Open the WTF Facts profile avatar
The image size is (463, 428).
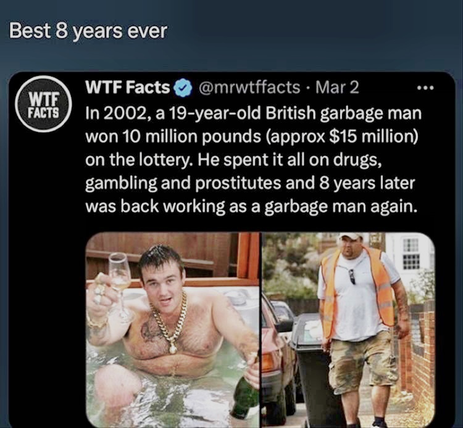pos(43,103)
